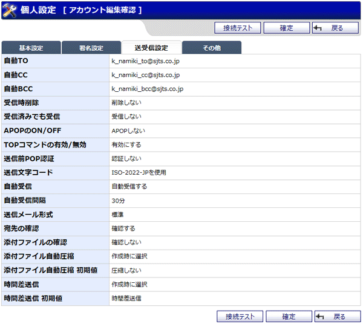Click the 送信前POP認証 label
The width and height of the screenshot is (363, 324).
coord(29,158)
